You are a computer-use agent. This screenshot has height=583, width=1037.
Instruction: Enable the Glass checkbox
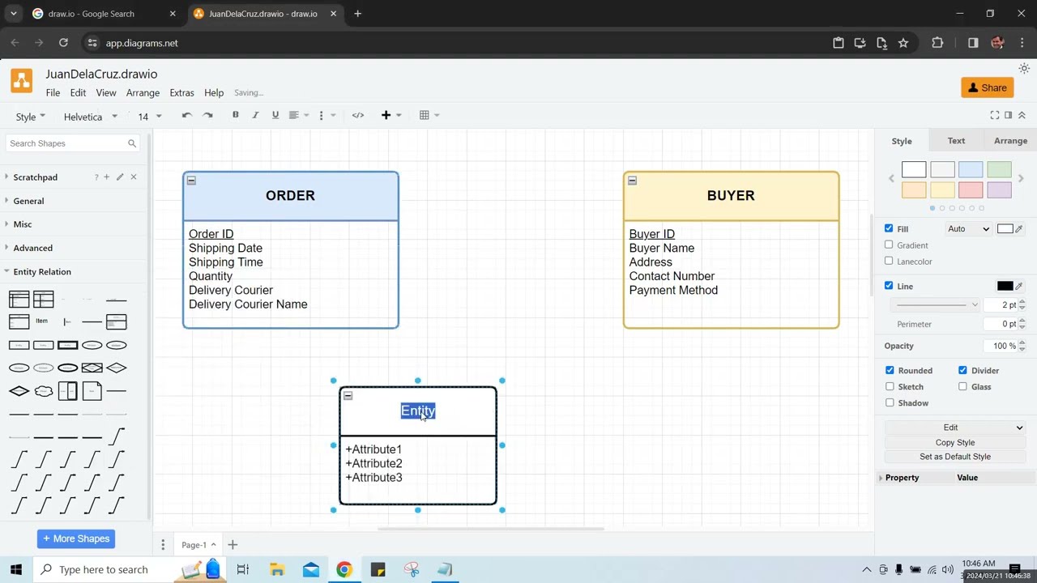coord(962,386)
